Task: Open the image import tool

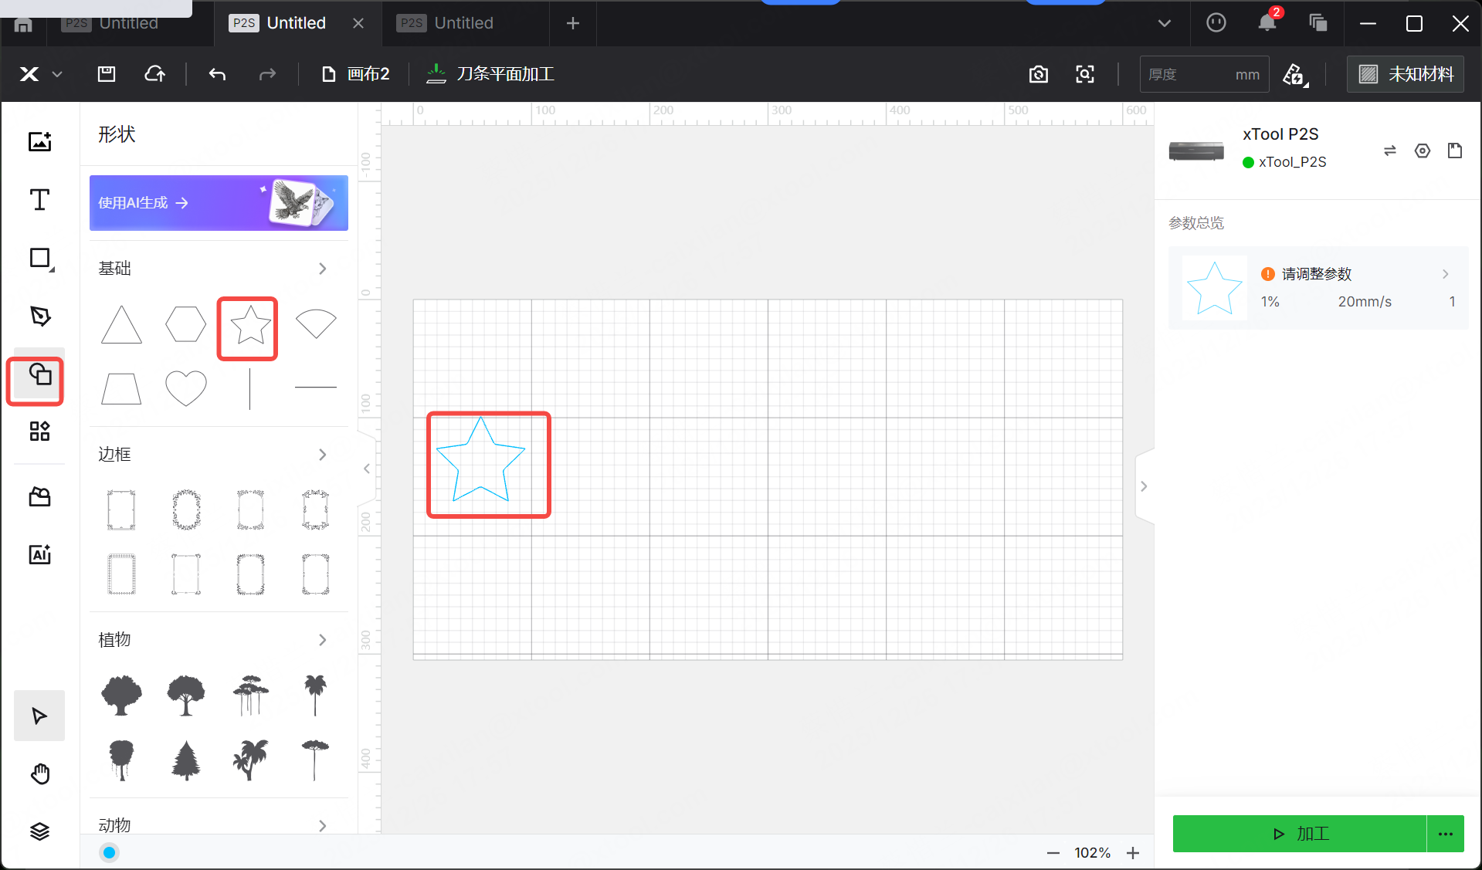Action: pos(39,141)
